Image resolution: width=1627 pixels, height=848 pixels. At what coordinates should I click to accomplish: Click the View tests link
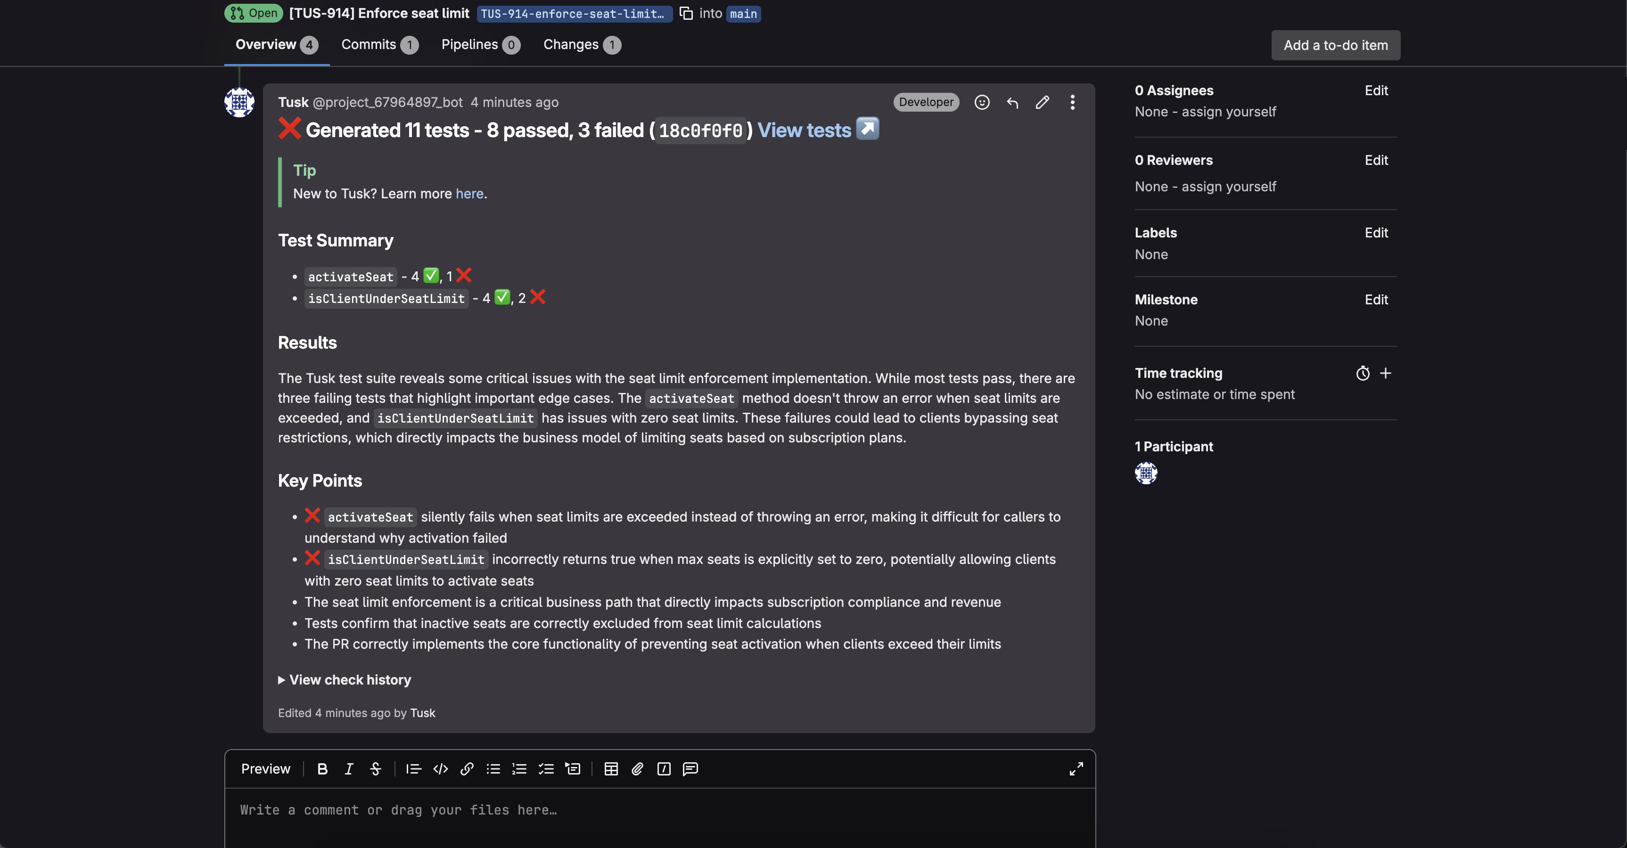point(804,130)
